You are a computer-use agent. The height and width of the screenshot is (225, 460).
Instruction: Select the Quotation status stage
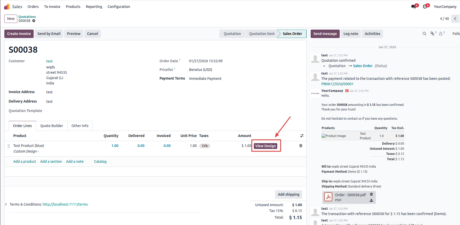pyautogui.click(x=232, y=34)
